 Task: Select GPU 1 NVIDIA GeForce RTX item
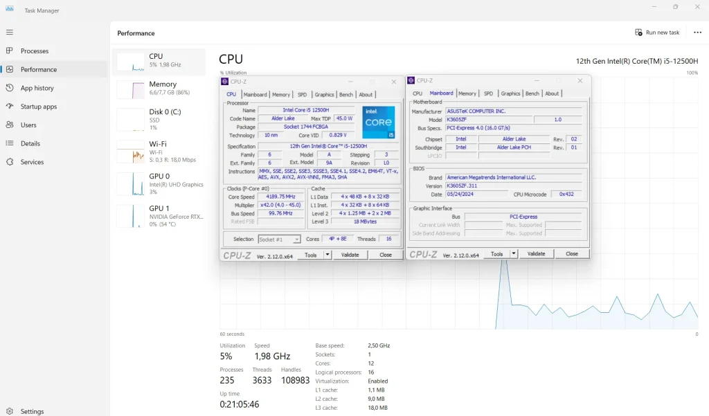click(159, 216)
